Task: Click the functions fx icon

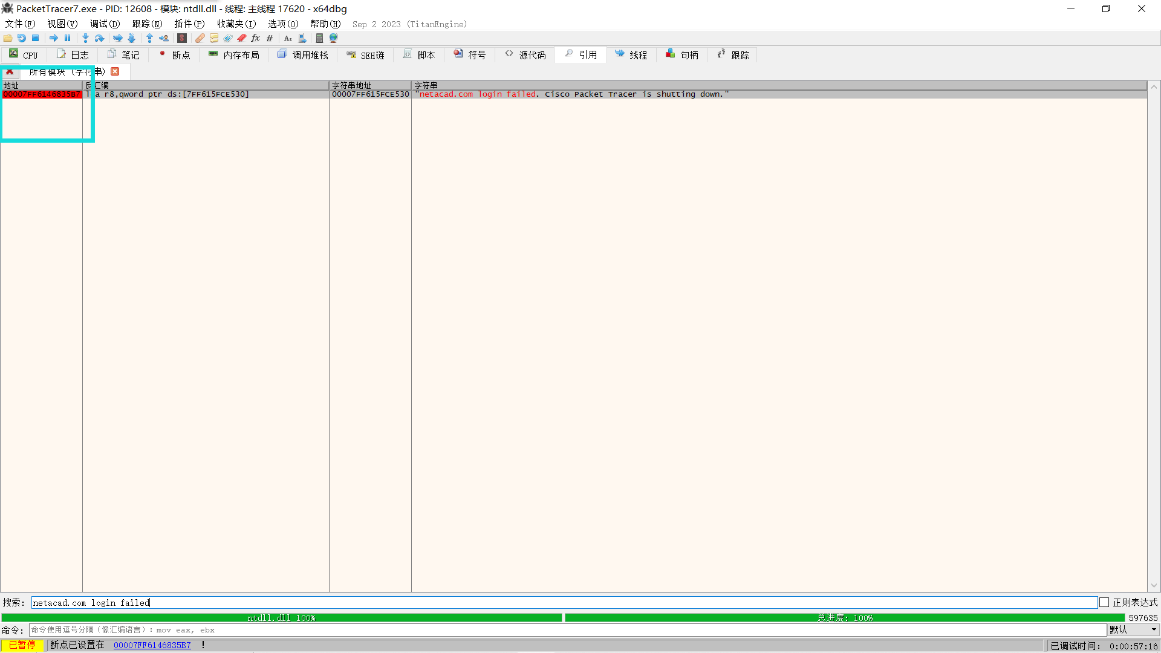Action: [x=255, y=38]
